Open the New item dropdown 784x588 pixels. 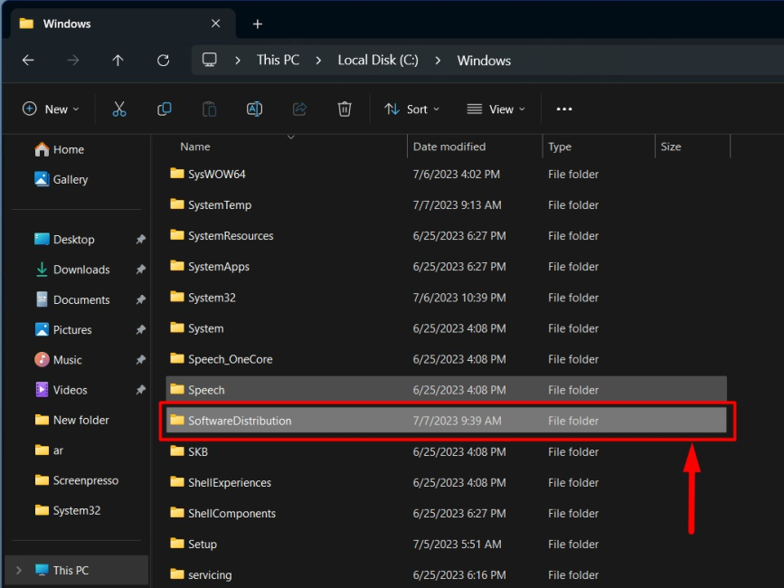pyautogui.click(x=51, y=109)
